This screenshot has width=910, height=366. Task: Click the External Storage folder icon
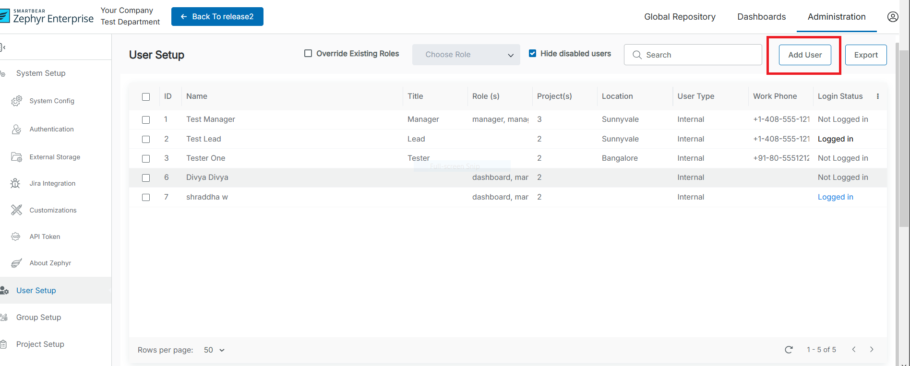click(17, 157)
